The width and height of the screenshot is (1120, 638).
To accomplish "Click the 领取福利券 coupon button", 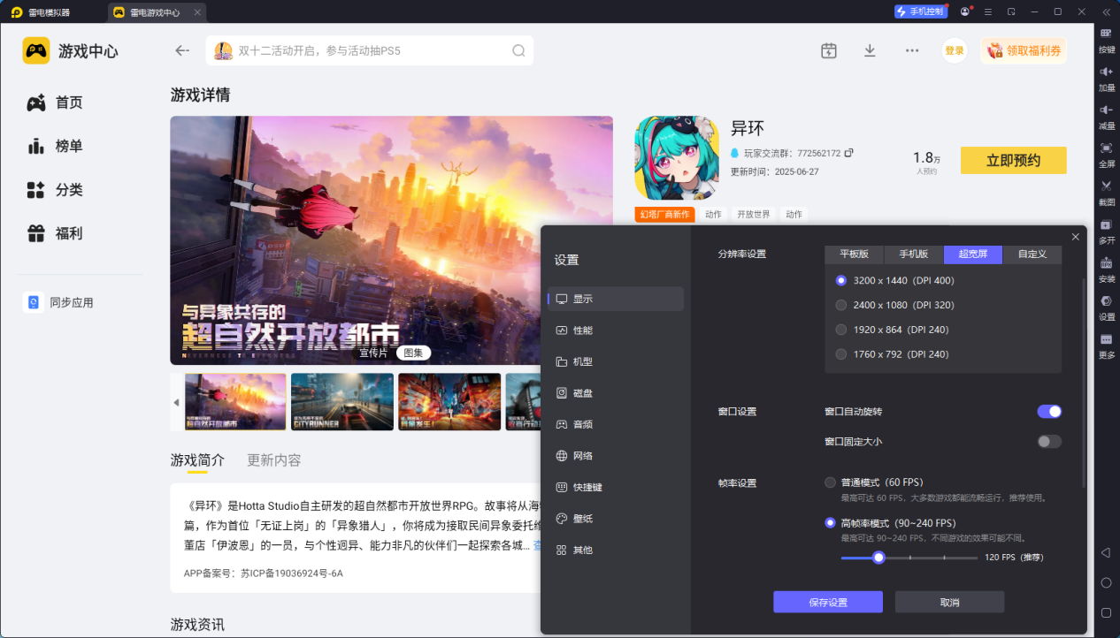I will pyautogui.click(x=1024, y=50).
